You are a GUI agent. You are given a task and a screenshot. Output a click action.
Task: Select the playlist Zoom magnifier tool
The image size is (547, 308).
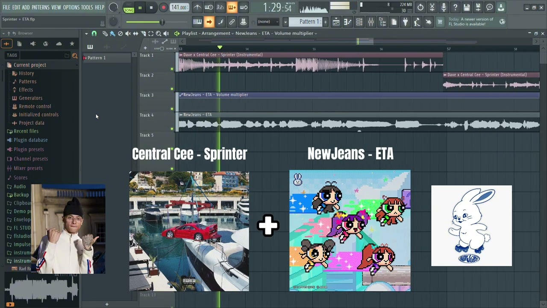click(x=158, y=33)
